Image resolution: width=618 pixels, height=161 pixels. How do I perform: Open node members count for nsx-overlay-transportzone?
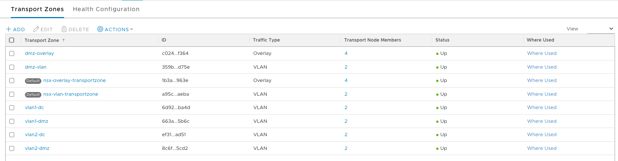coord(346,80)
